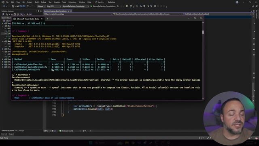The width and height of the screenshot is (259, 146).
Task: Click the Save icon in toolbar
Action: [21, 6]
